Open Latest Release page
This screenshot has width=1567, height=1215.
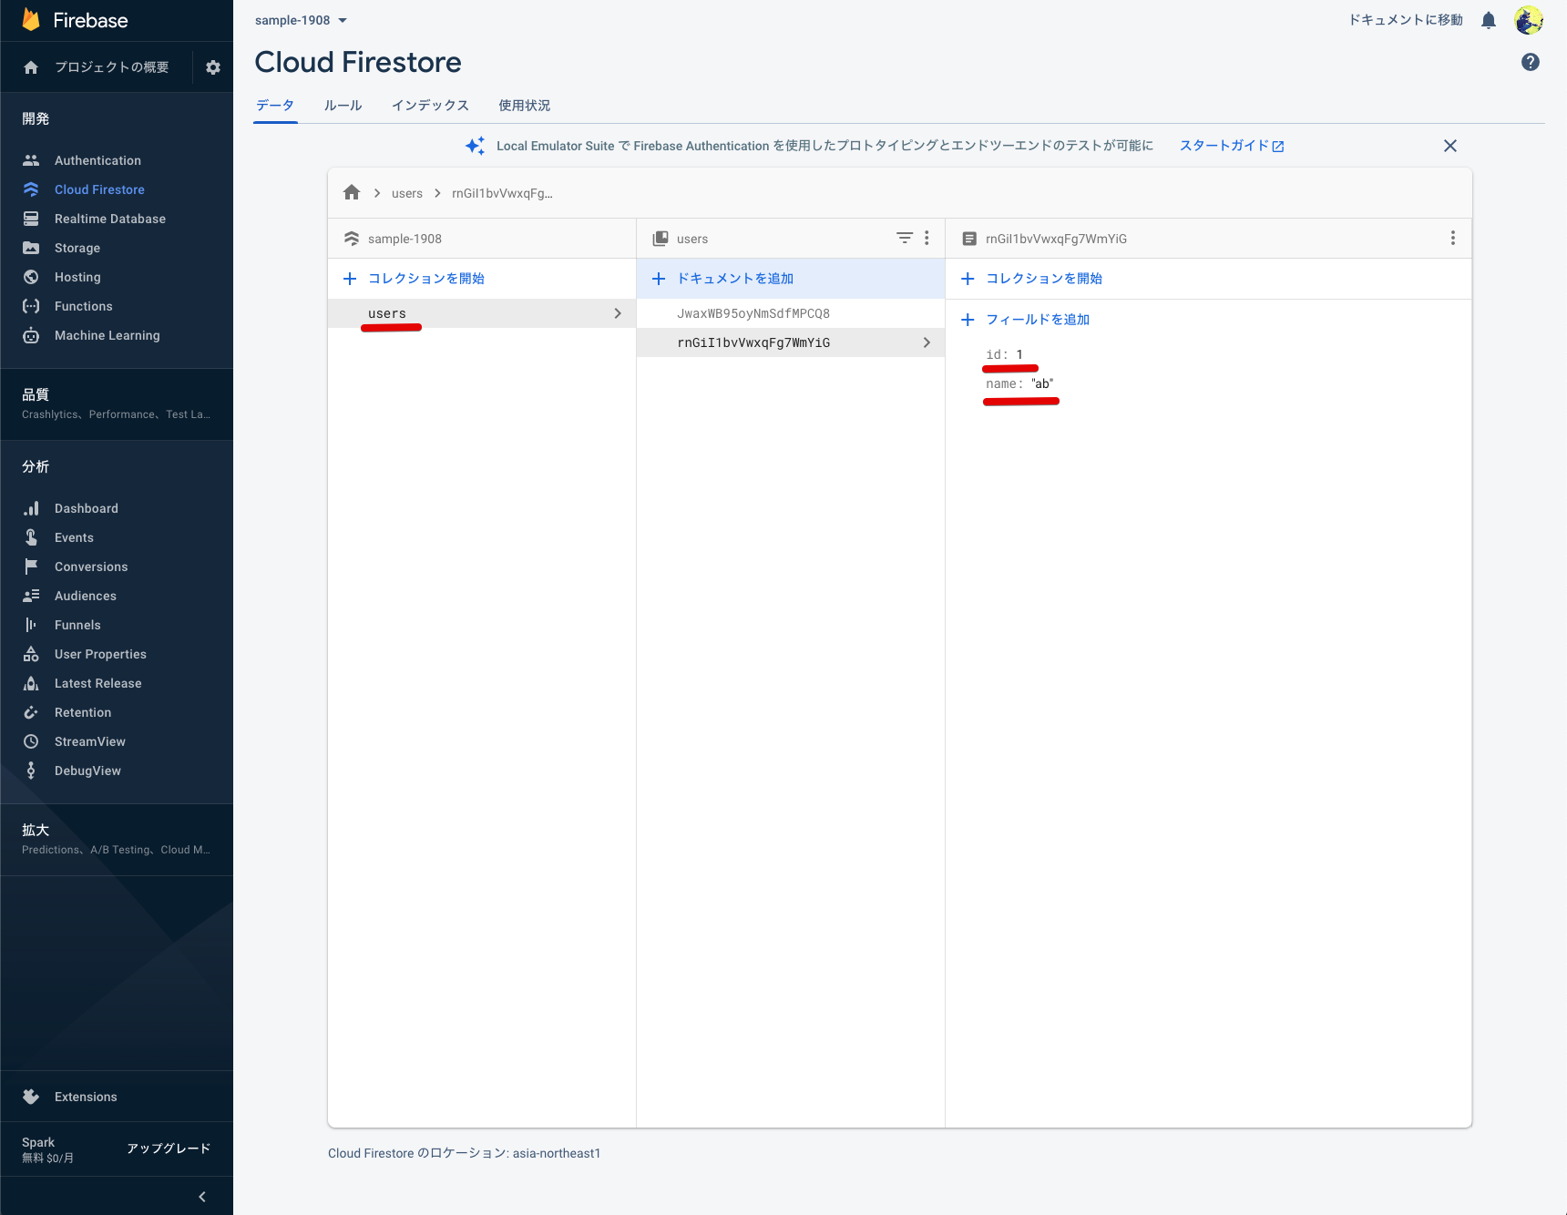pyautogui.click(x=98, y=683)
